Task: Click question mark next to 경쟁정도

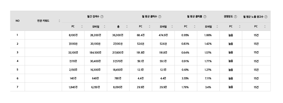Action: (235, 17)
